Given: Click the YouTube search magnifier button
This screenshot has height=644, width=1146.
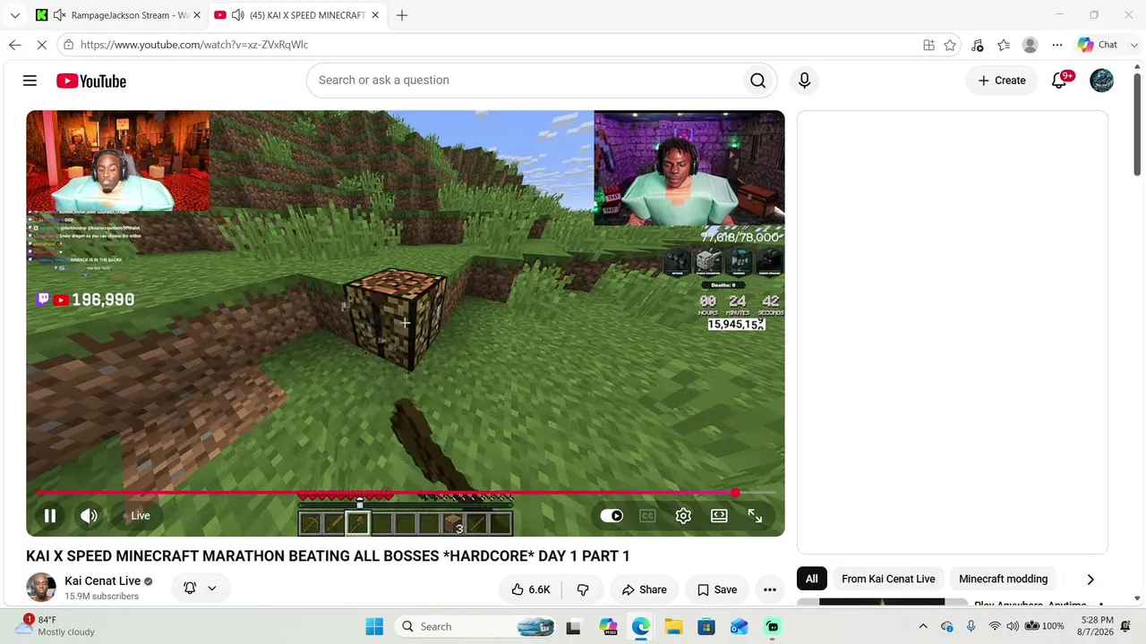Looking at the screenshot, I should (x=757, y=80).
